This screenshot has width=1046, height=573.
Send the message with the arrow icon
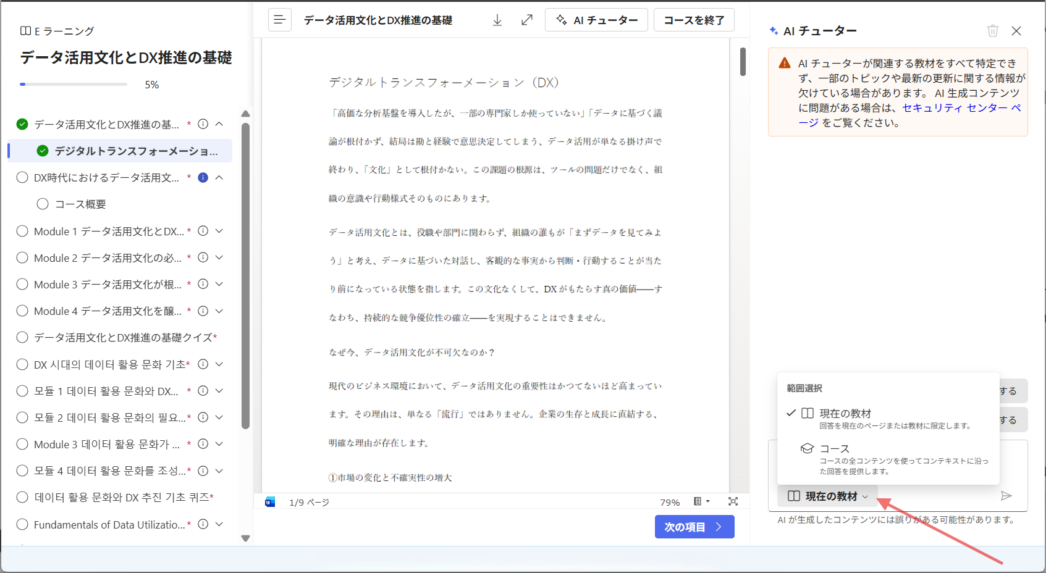click(x=1006, y=496)
